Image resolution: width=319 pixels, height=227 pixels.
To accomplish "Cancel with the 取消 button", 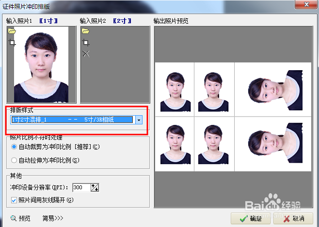I will (x=293, y=218).
